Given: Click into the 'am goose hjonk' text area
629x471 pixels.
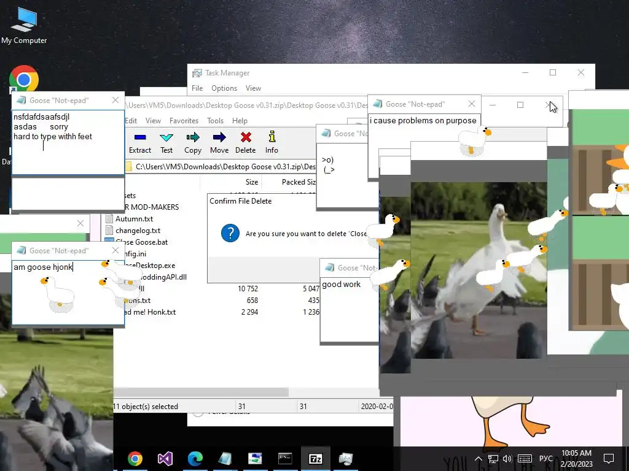Looking at the screenshot, I should click(x=68, y=293).
